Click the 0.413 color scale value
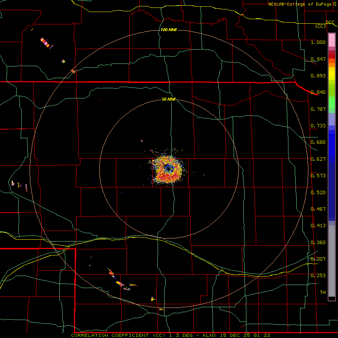Viewport: 338px width, 338px height. (x=318, y=226)
